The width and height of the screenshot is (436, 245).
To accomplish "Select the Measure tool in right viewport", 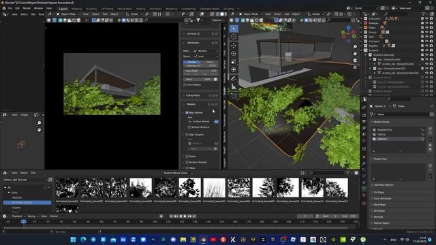I will 234,87.
